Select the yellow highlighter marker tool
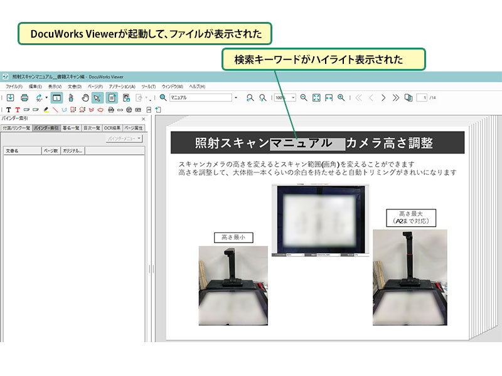Screen dimensions: 502x376 (46, 110)
